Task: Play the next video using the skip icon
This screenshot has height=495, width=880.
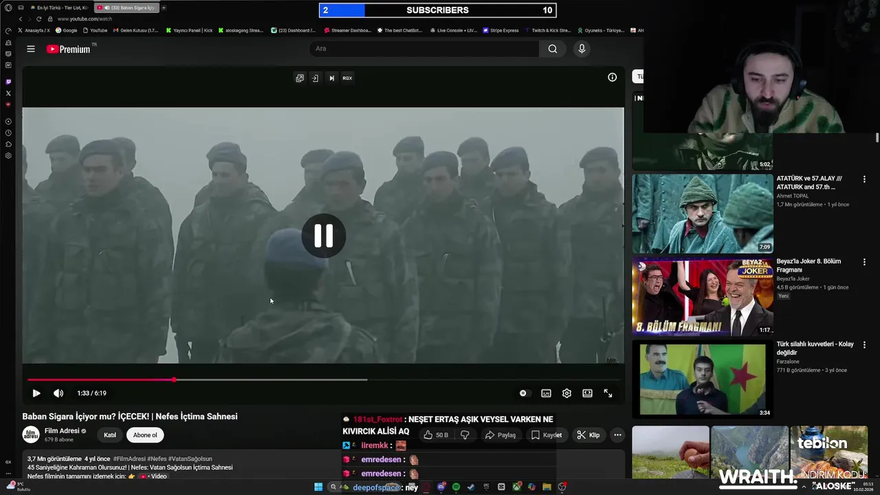Action: tap(331, 78)
